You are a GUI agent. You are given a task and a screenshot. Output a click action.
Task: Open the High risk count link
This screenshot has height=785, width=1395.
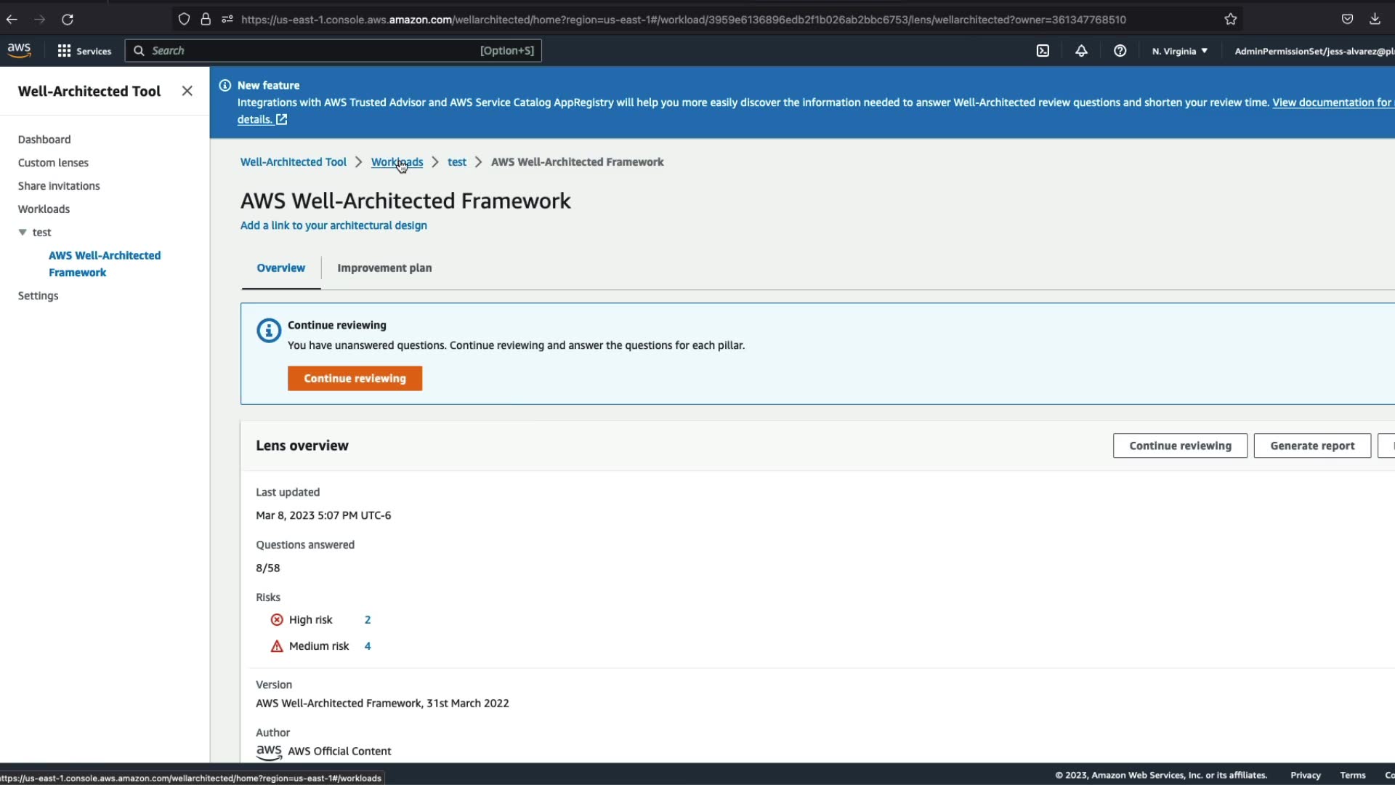point(368,620)
